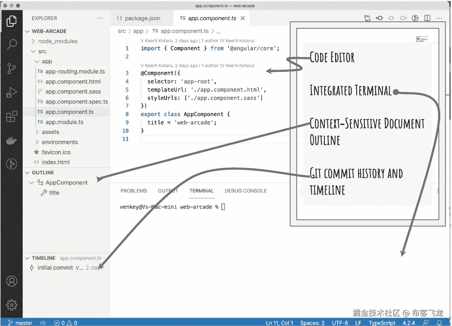Open previous revision with the left-arrow commit icon
The image size is (452, 326).
pyautogui.click(x=379, y=18)
